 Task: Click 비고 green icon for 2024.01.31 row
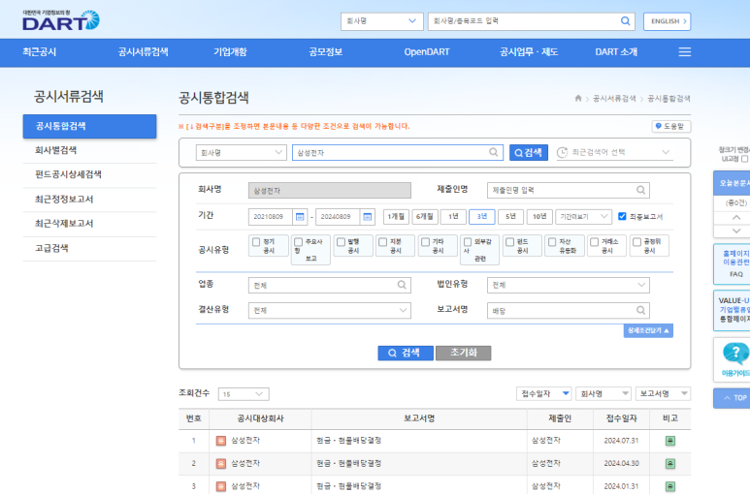click(x=670, y=486)
